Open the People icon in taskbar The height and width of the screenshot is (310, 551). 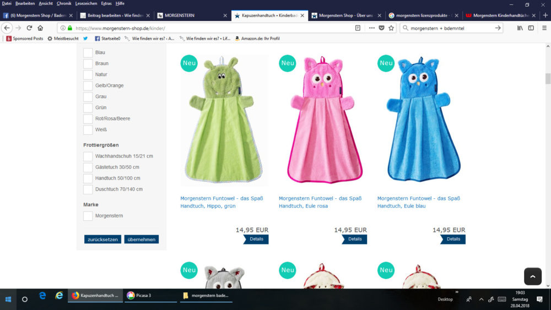469,300
